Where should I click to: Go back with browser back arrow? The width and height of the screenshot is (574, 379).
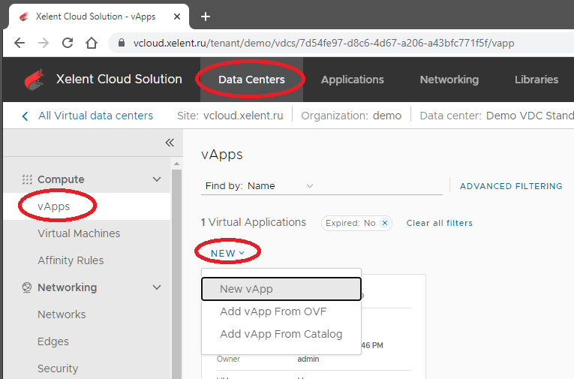(x=20, y=44)
